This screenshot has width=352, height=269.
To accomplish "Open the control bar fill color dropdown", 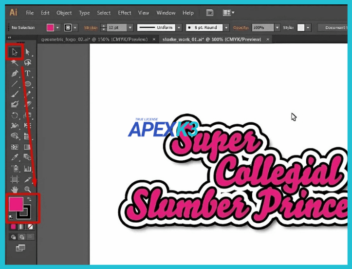I will [58, 28].
